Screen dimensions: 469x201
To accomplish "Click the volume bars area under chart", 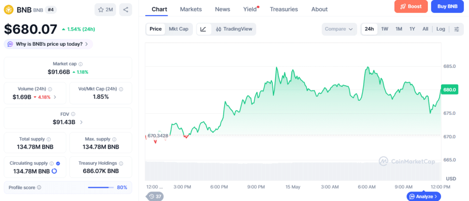I will click(x=293, y=171).
